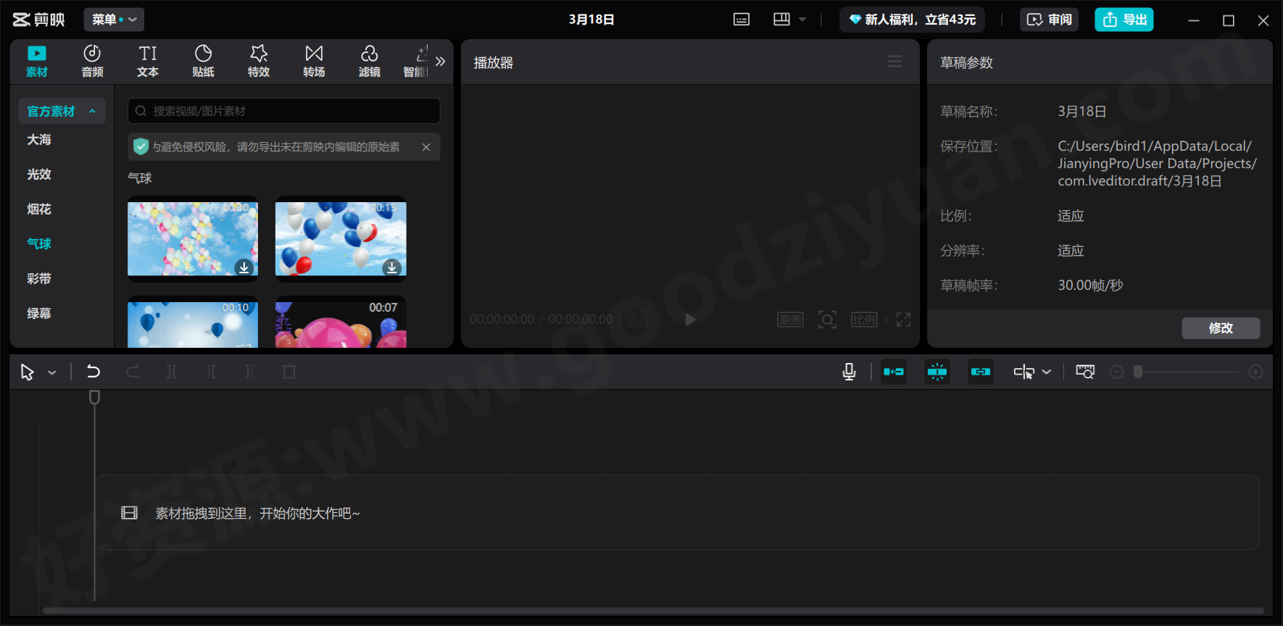Expand the 菜单 menu dropdown
The image size is (1283, 626).
(x=114, y=20)
